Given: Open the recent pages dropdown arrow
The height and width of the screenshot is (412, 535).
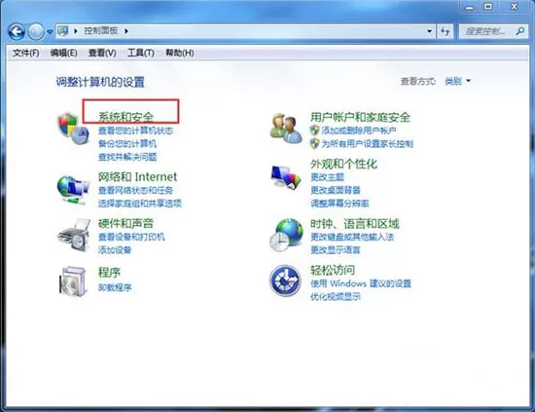Looking at the screenshot, I should [50, 32].
